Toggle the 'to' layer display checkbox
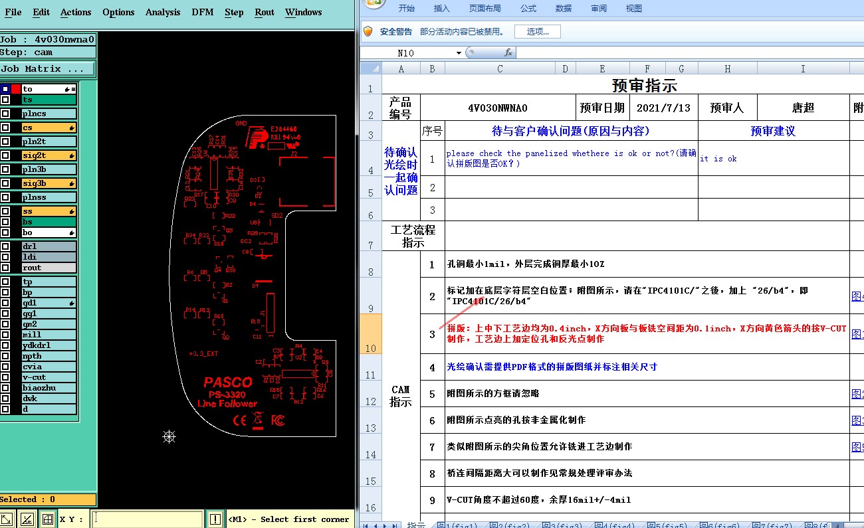 pos(5,89)
